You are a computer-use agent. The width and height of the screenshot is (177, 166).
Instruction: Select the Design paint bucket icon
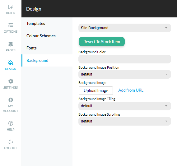[11, 62]
